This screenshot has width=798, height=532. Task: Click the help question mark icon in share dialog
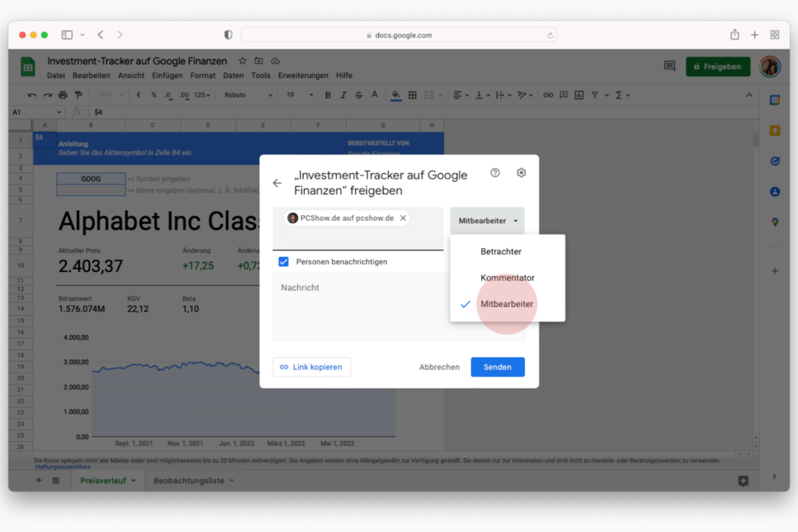[x=496, y=173]
